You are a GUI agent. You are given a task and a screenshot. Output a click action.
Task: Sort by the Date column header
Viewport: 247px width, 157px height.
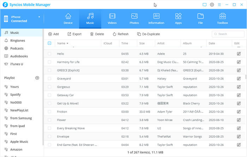[212, 43]
